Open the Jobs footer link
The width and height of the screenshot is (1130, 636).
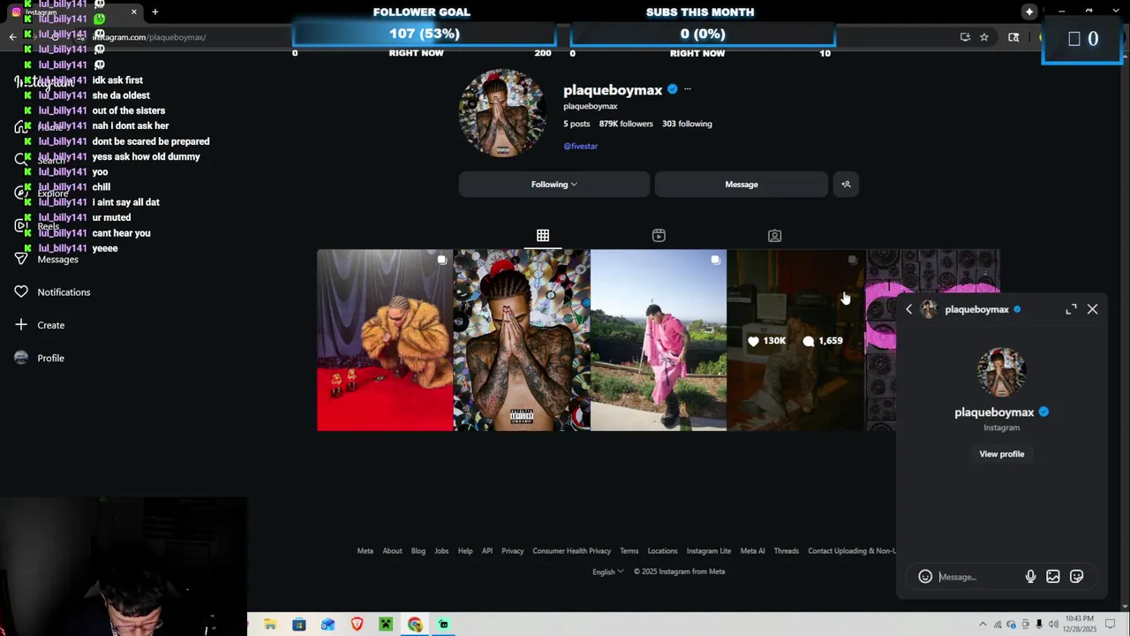click(x=441, y=551)
